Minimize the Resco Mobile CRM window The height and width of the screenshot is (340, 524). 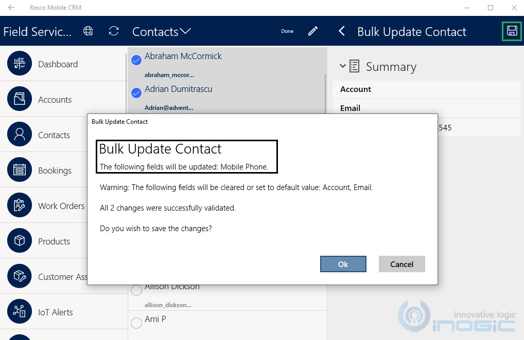[x=467, y=8]
